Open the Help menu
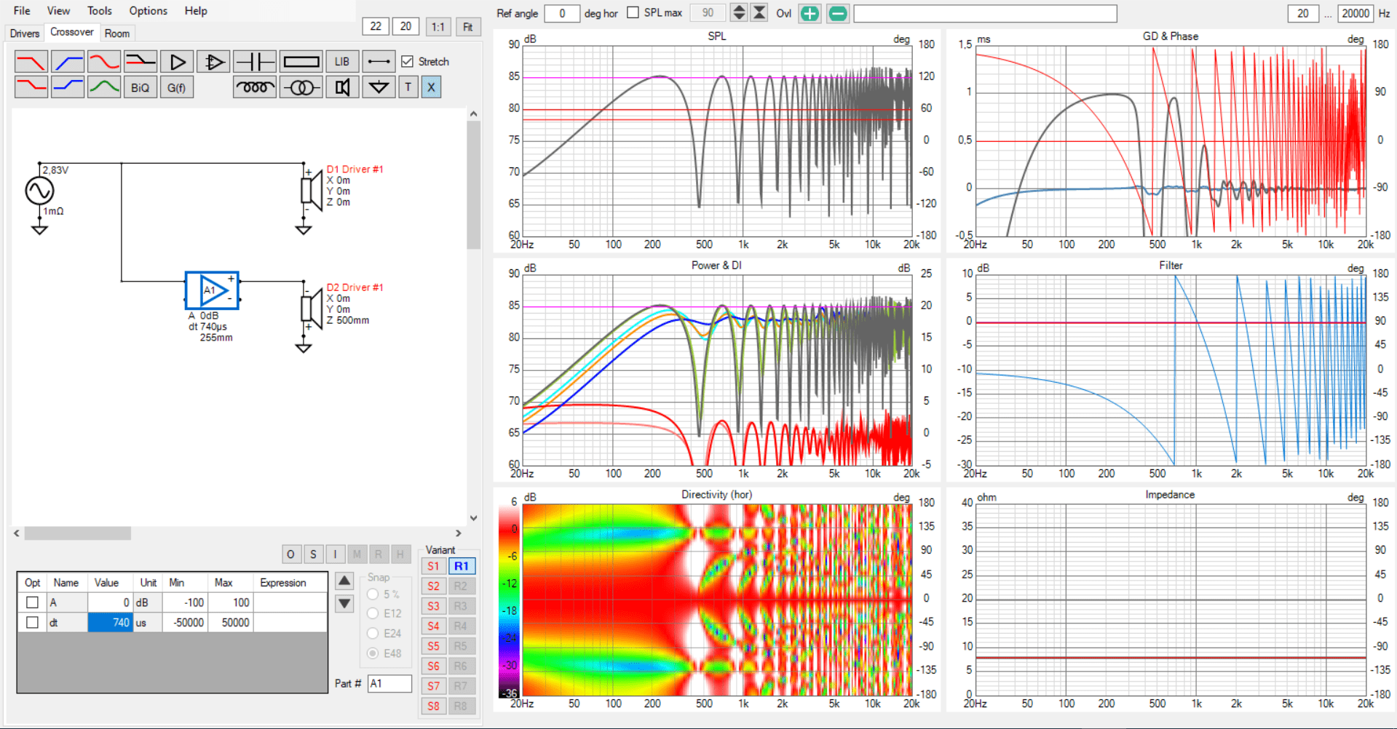Viewport: 1397px width, 729px height. tap(196, 11)
